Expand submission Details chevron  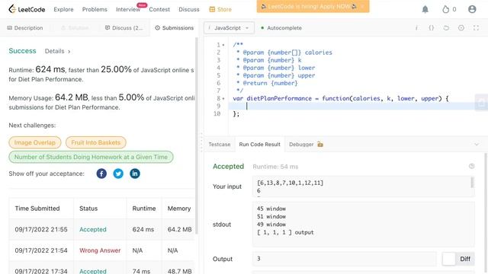(69, 51)
